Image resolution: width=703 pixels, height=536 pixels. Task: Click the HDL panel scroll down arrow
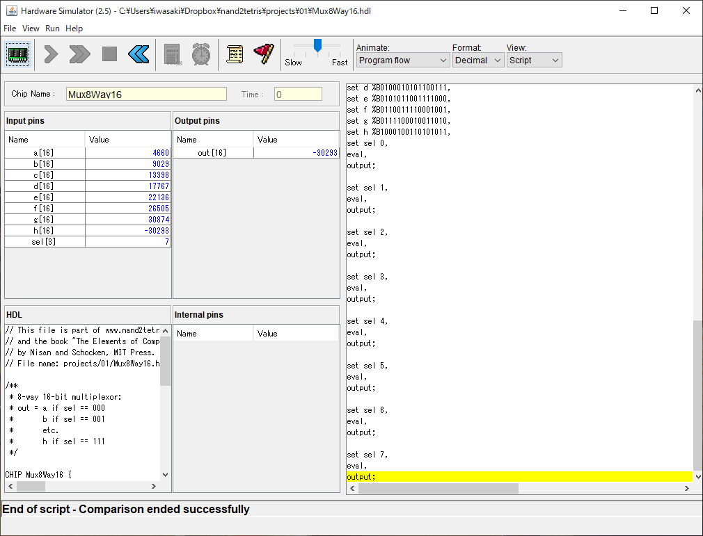coord(165,475)
